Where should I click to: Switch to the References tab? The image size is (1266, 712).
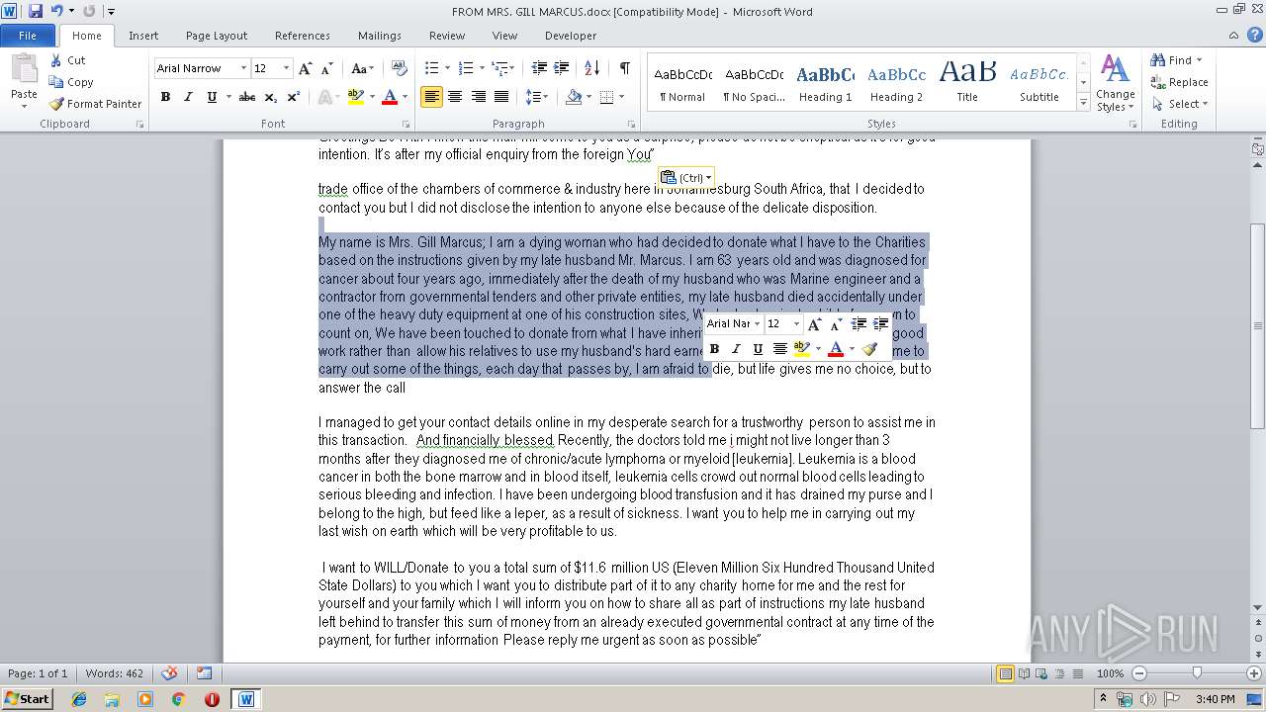pyautogui.click(x=303, y=36)
